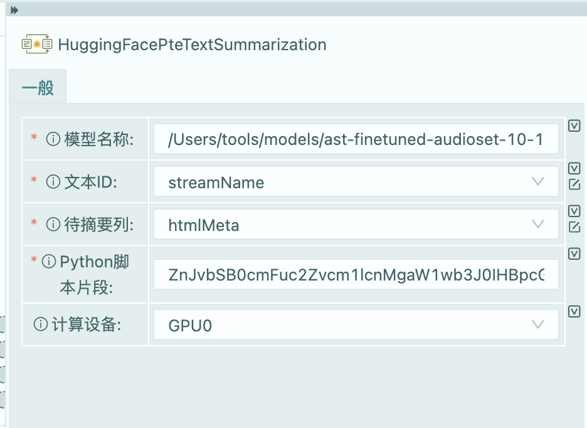The width and height of the screenshot is (587, 428).
Task: Switch to the 一般 tab
Action: click(38, 86)
